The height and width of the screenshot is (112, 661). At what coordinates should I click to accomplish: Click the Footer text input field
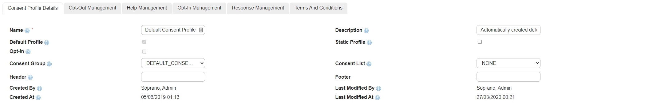[x=509, y=77]
